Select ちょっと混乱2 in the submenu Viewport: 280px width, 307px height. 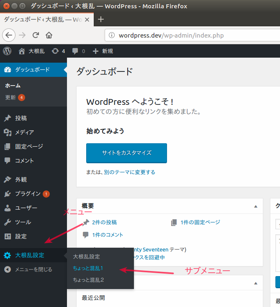[88, 280]
